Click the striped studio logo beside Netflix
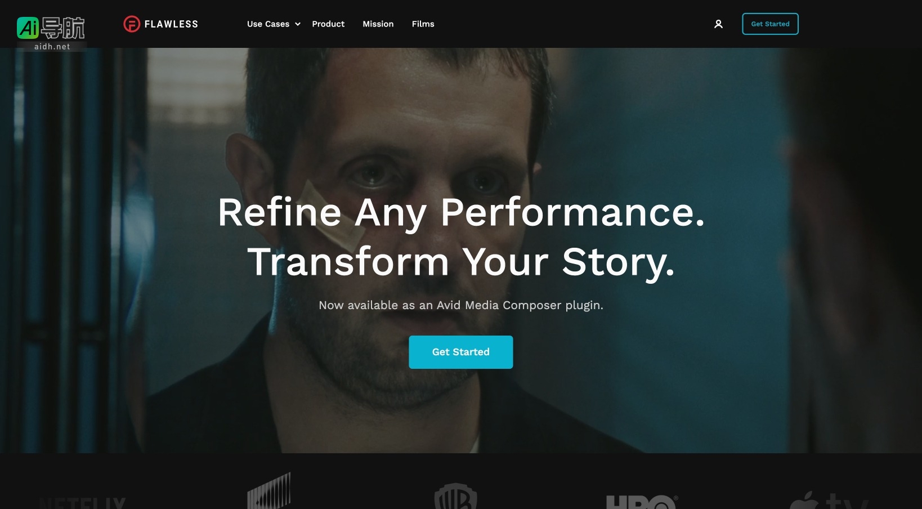 point(269,490)
